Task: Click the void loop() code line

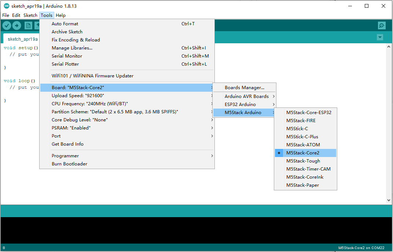Action: pos(19,81)
